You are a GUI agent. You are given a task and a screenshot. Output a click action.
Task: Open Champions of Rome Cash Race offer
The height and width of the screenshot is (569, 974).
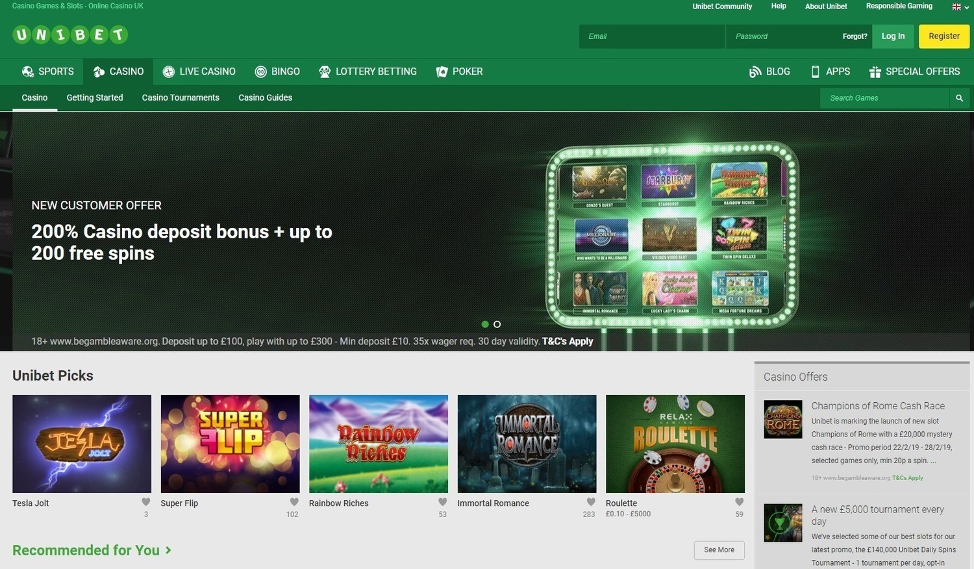point(878,406)
